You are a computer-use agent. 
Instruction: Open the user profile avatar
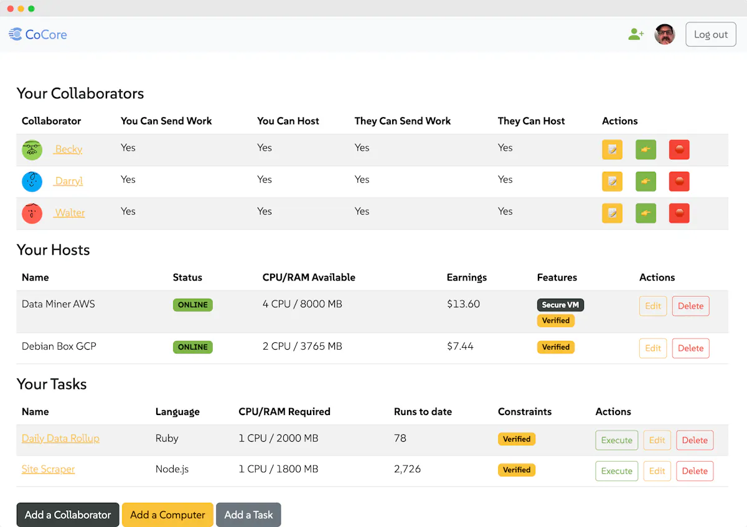point(665,34)
